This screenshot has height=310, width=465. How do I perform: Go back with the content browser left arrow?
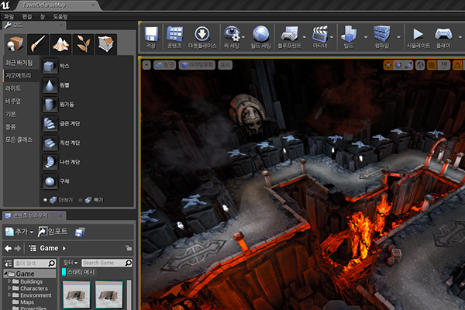pos(9,248)
